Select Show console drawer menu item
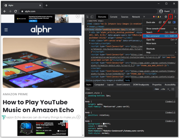This screenshot has height=138, width=179. [x=160, y=28]
